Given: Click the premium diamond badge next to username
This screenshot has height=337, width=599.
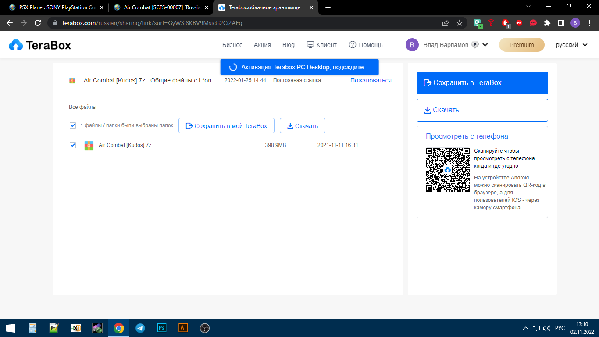Looking at the screenshot, I should [475, 45].
